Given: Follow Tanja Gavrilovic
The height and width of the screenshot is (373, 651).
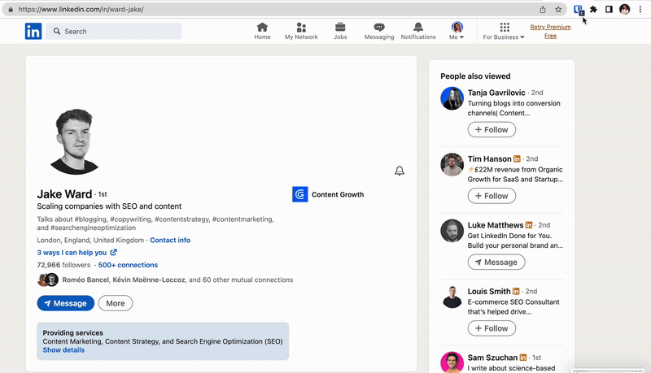Looking at the screenshot, I should [x=492, y=129].
